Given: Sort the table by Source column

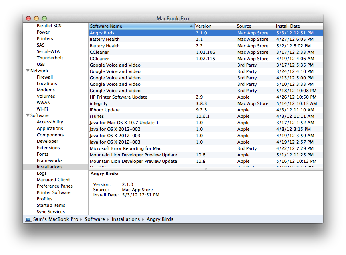Looking at the screenshot, I should 255,26.
